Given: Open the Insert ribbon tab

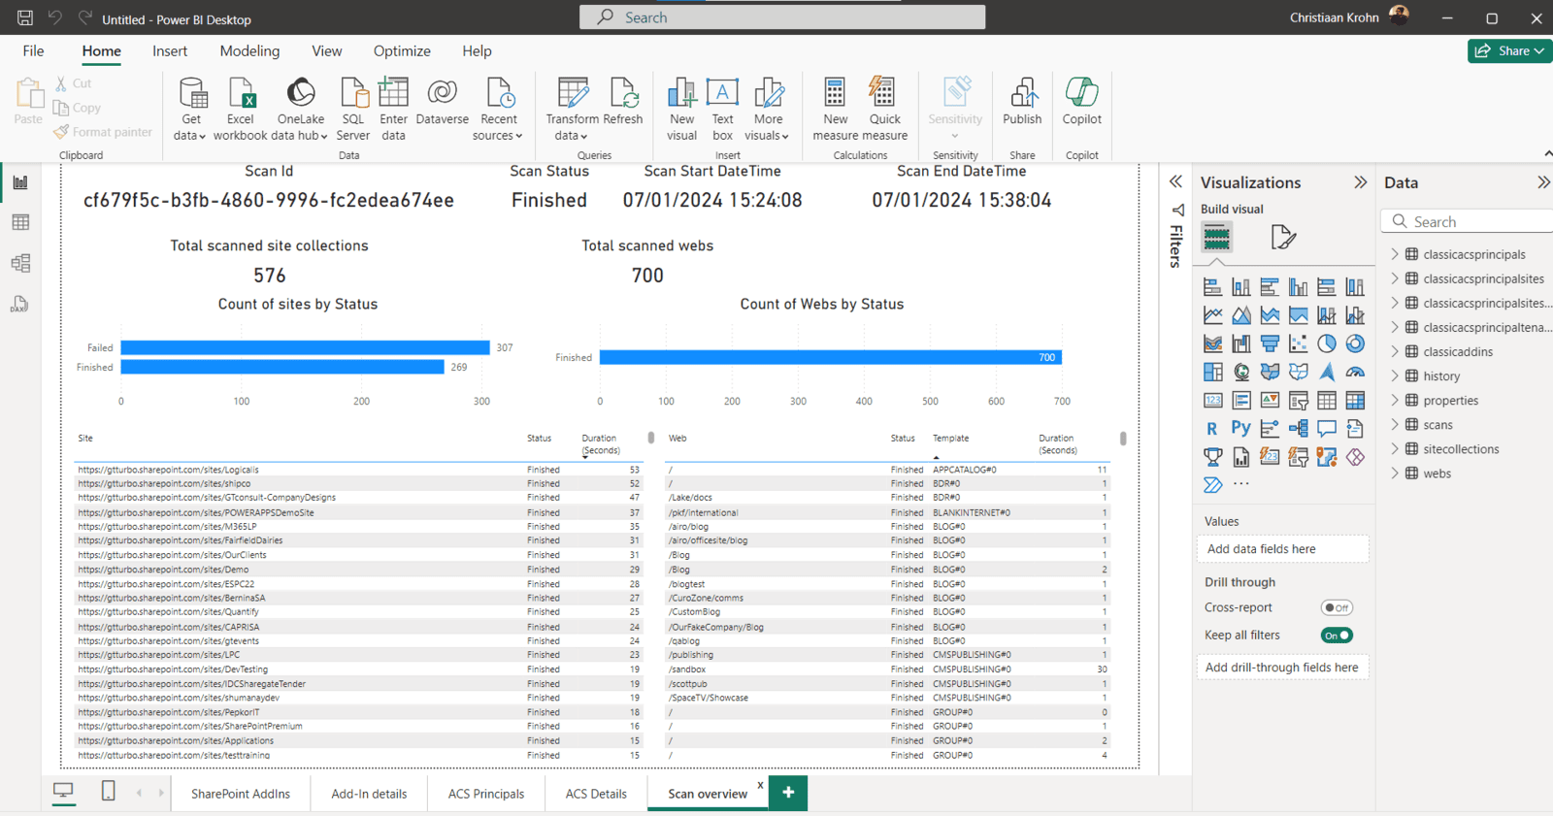Looking at the screenshot, I should 170,51.
